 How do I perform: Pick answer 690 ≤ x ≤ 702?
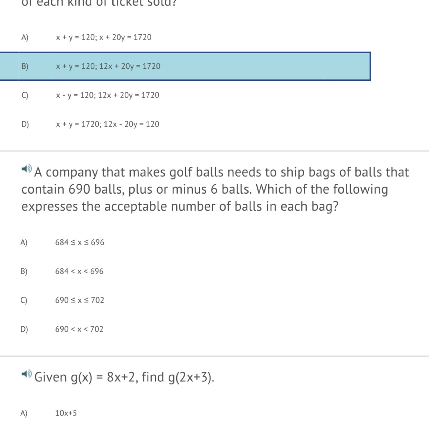pos(80,300)
